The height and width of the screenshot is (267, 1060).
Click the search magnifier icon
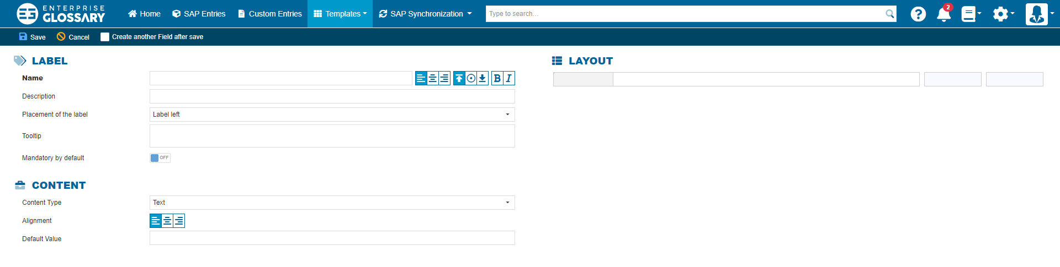coord(889,14)
